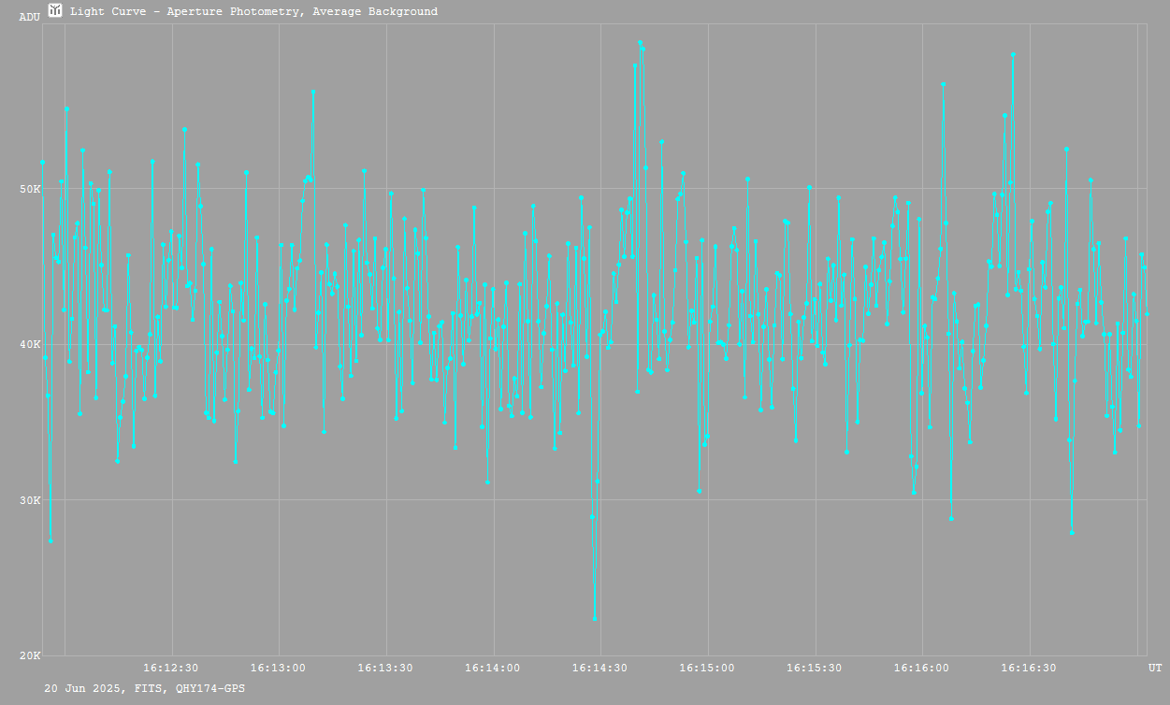
Task: Click the 16:16:00 time axis label
Action: click(922, 668)
